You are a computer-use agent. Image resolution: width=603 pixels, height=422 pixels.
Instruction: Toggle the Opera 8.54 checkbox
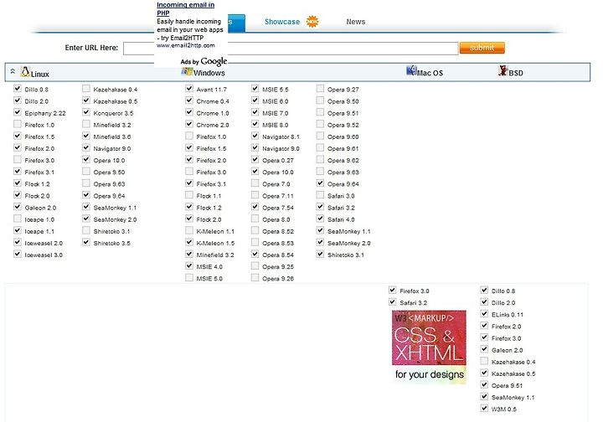[x=255, y=254]
